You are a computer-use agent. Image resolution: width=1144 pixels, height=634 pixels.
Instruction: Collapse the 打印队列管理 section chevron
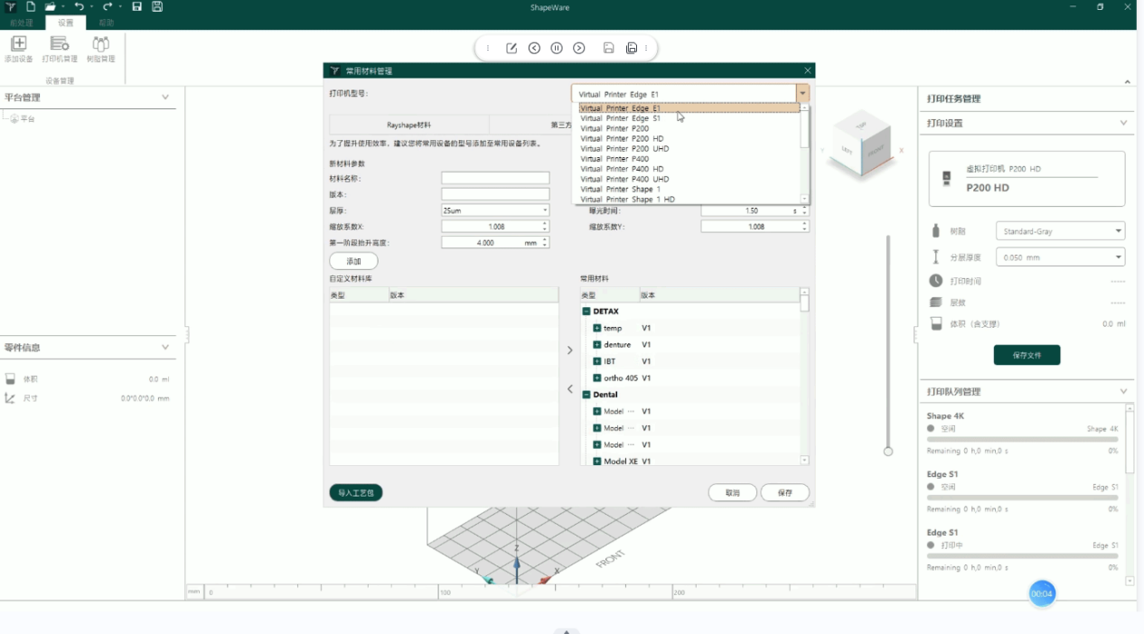pos(1123,392)
